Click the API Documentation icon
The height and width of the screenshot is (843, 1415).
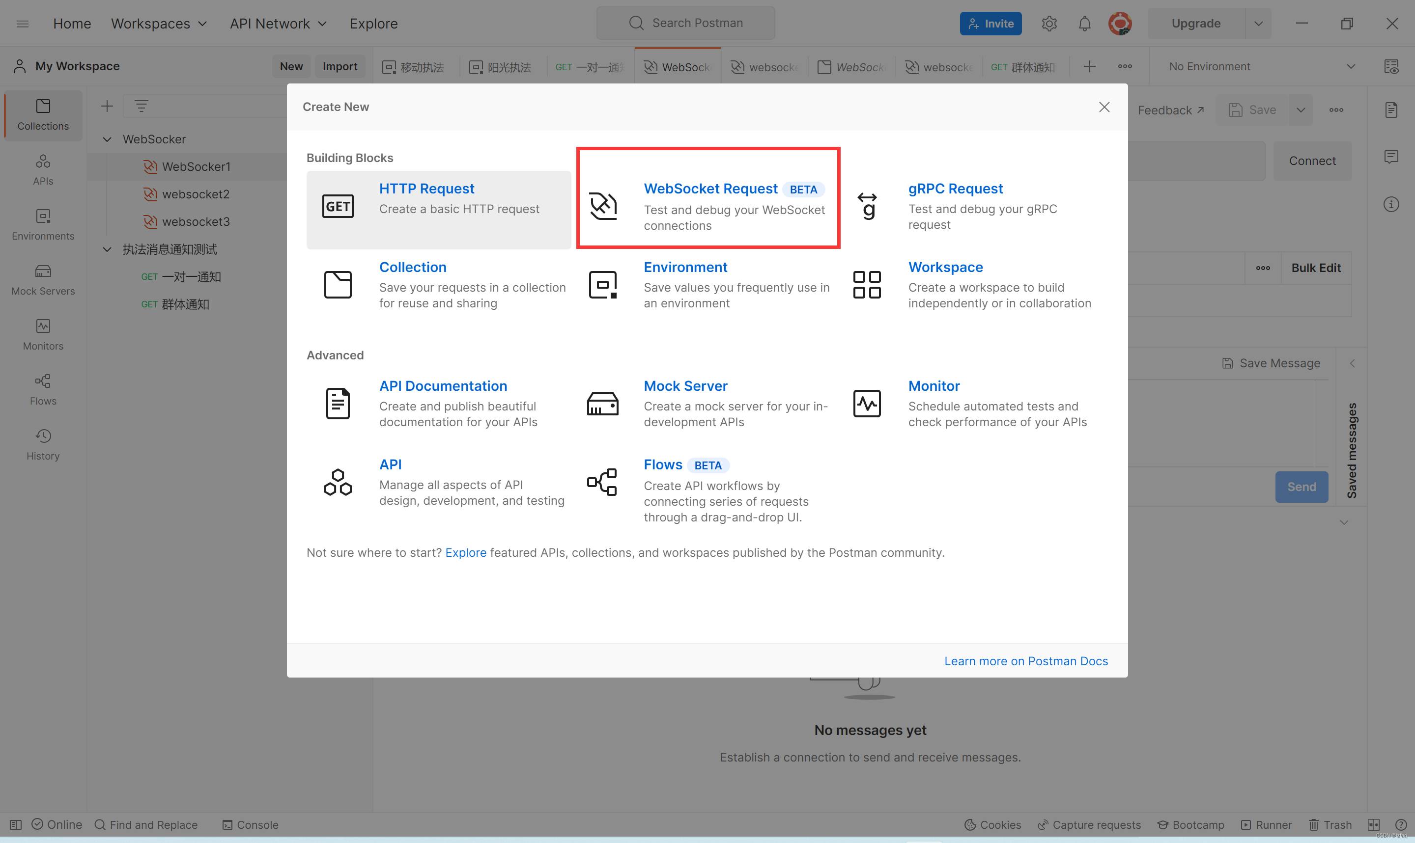pyautogui.click(x=338, y=403)
